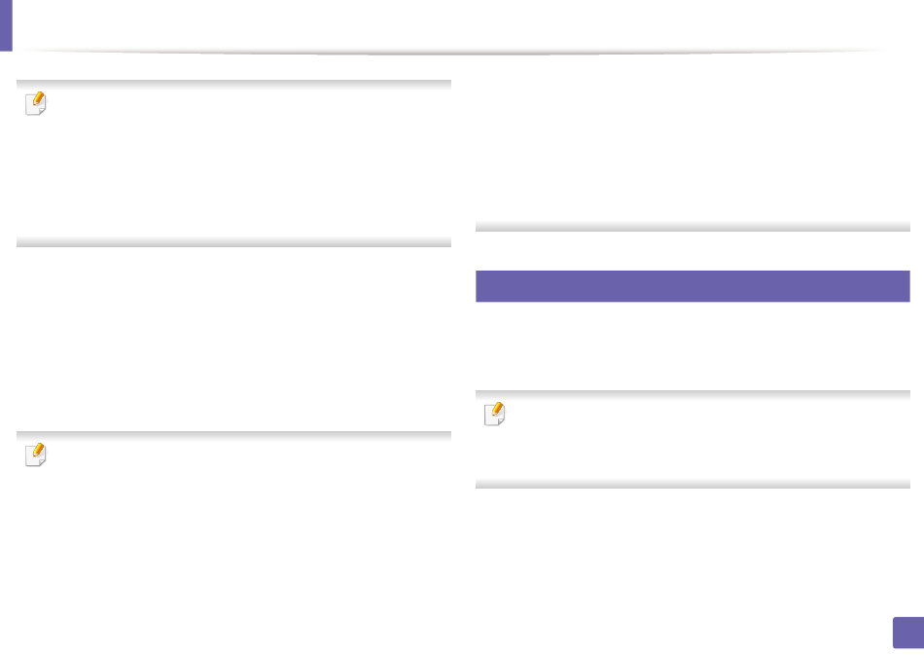Click the note icon in the upper-left note box
Viewport: 924px width, 656px height.
point(36,103)
